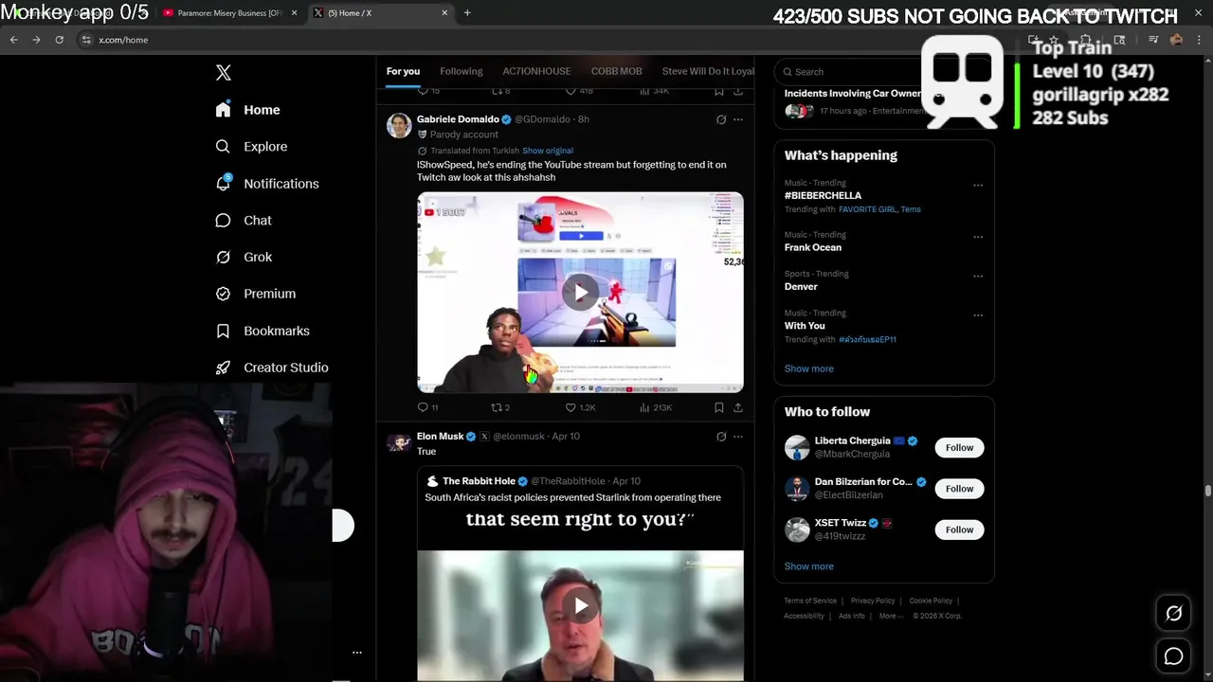Open The Rabbit Hole quoted account
This screenshot has width=1213, height=682.
pos(479,481)
